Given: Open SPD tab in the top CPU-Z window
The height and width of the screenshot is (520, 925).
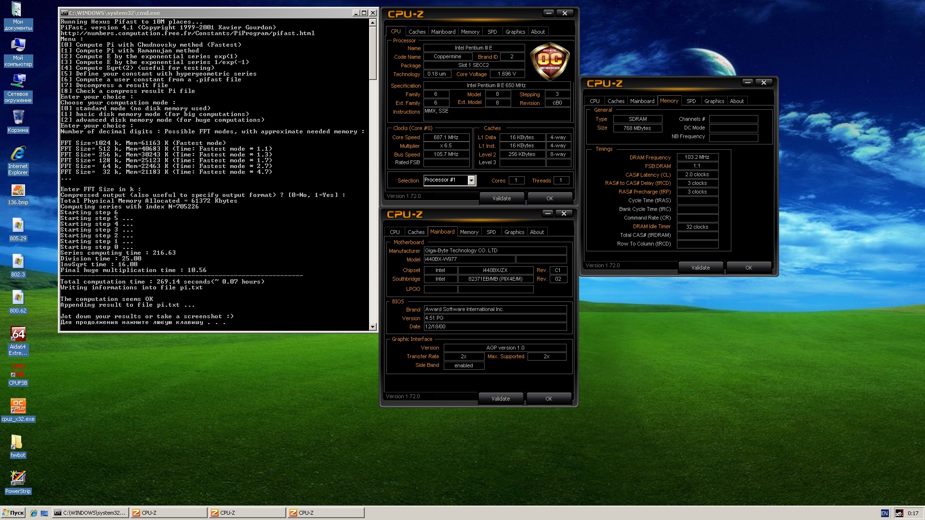Looking at the screenshot, I should point(492,32).
